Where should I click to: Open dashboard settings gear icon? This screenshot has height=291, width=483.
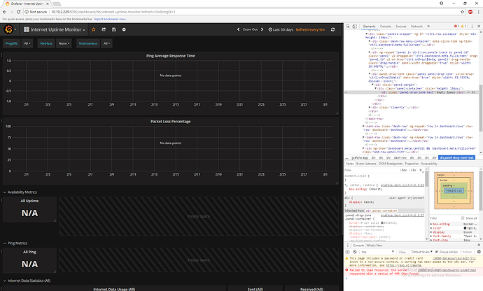click(124, 29)
